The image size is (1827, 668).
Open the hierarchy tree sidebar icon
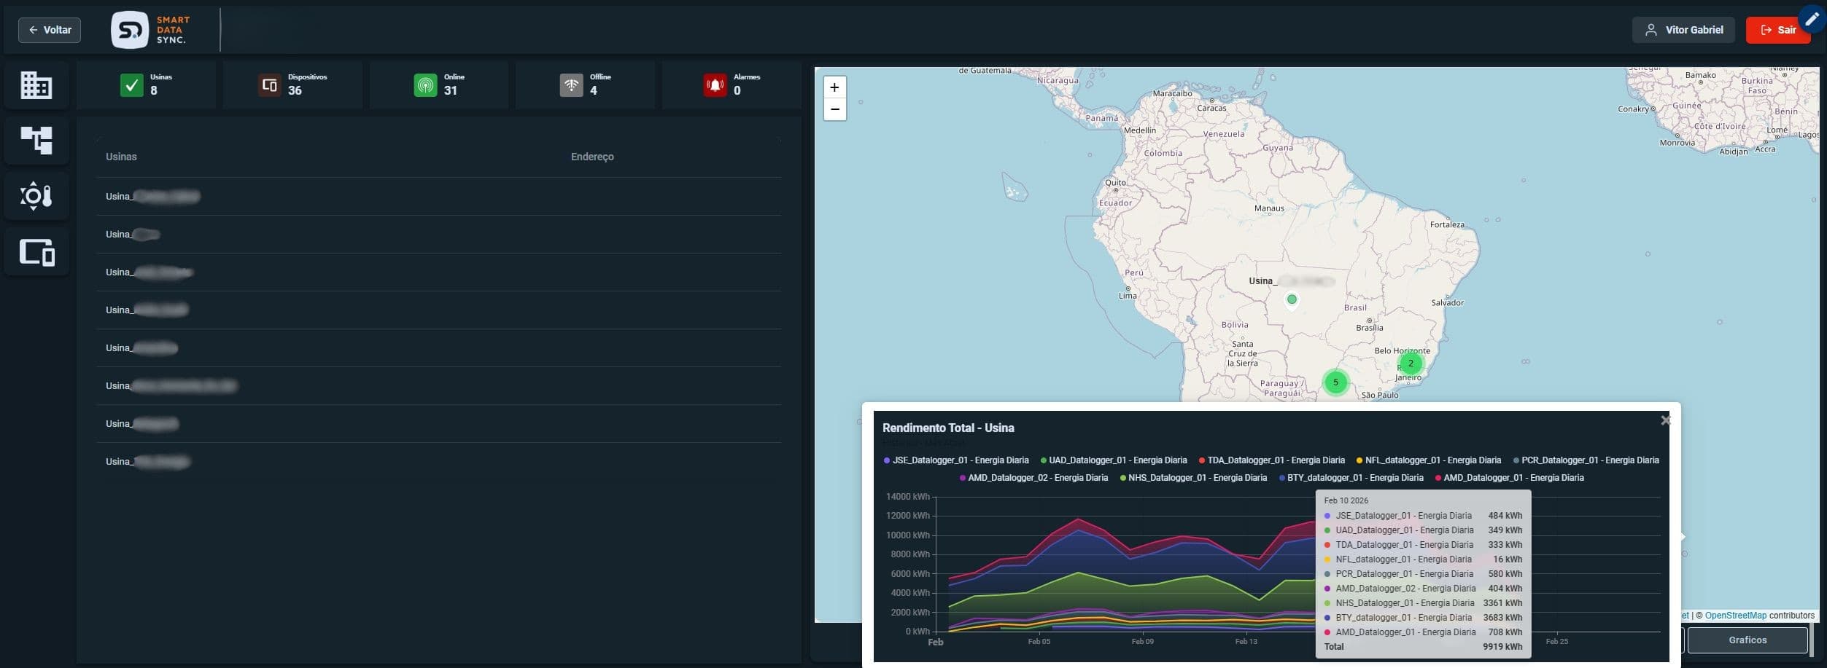click(36, 140)
